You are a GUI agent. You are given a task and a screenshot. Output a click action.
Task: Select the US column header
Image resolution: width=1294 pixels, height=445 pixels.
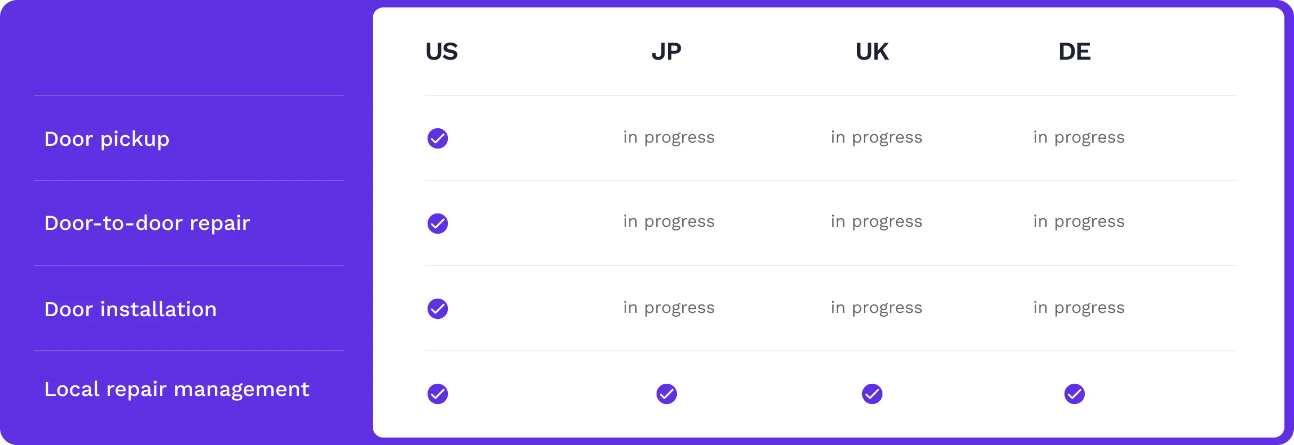click(x=441, y=52)
